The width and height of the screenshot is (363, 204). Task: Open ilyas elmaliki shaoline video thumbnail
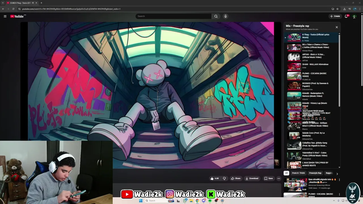click(x=296, y=185)
